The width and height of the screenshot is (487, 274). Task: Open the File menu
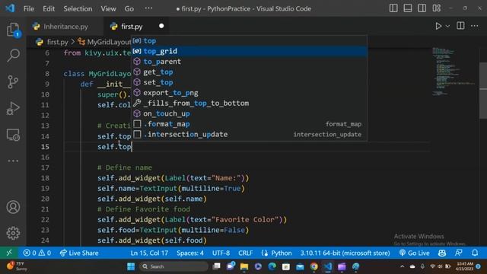click(x=29, y=8)
